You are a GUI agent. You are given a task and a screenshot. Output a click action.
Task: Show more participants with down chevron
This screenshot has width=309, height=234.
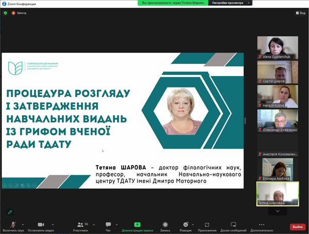(278, 211)
